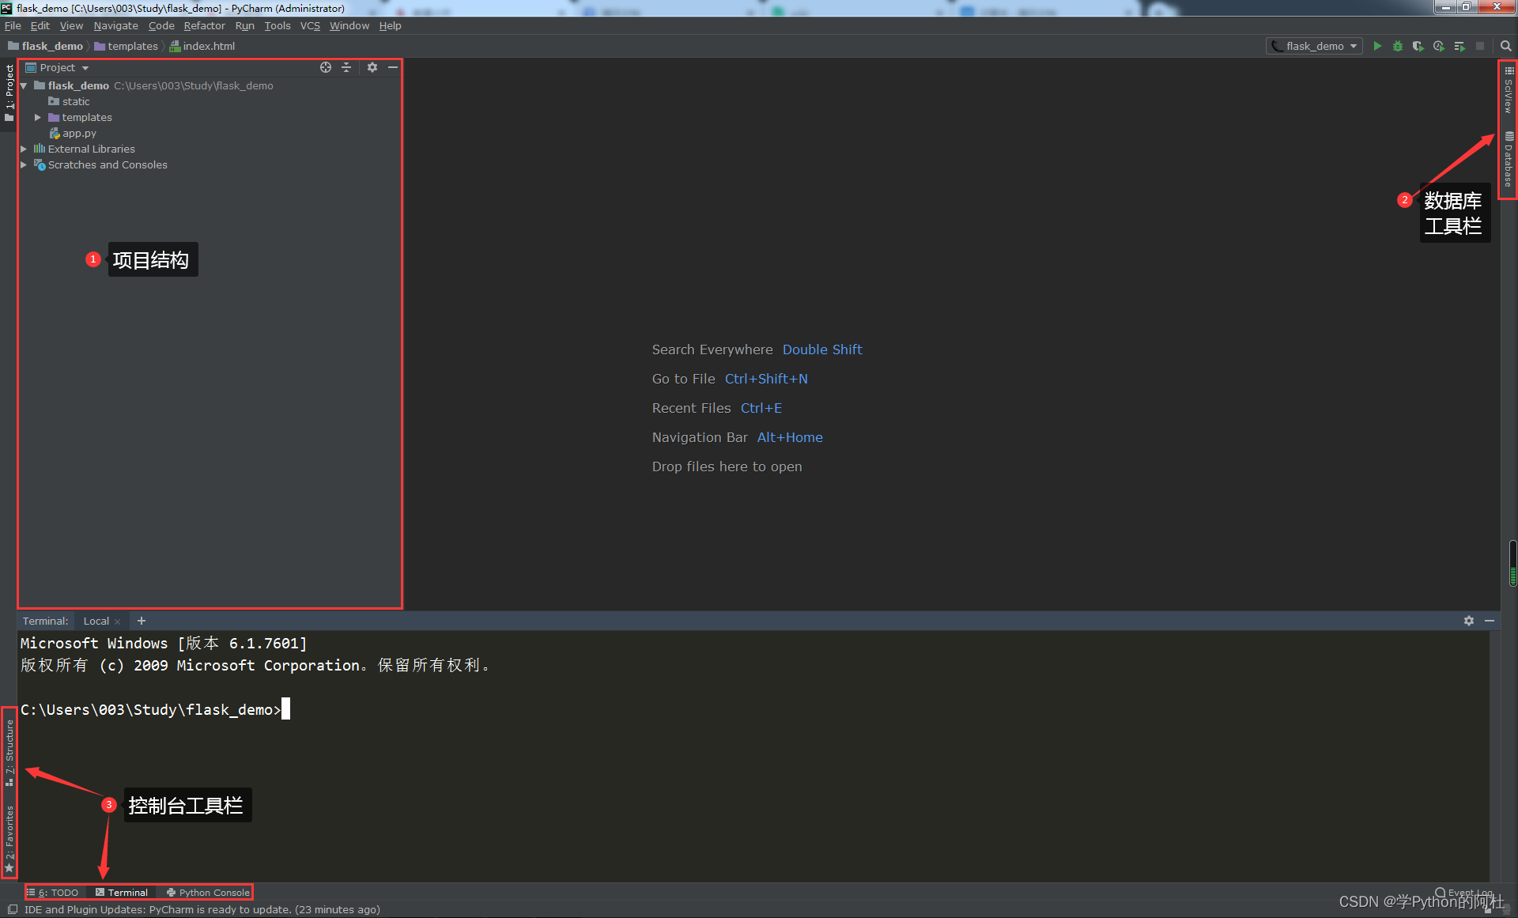
Task: Click app.py file in project tree
Action: (77, 132)
